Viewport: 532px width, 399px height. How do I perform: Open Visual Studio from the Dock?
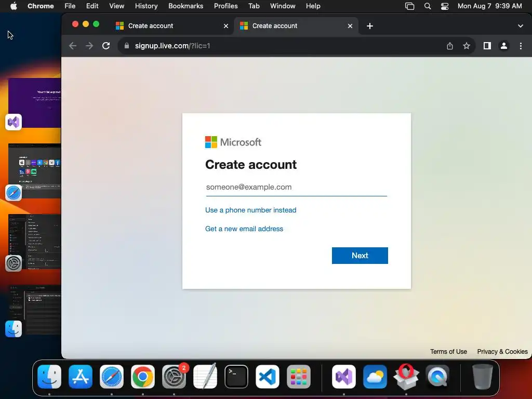344,377
